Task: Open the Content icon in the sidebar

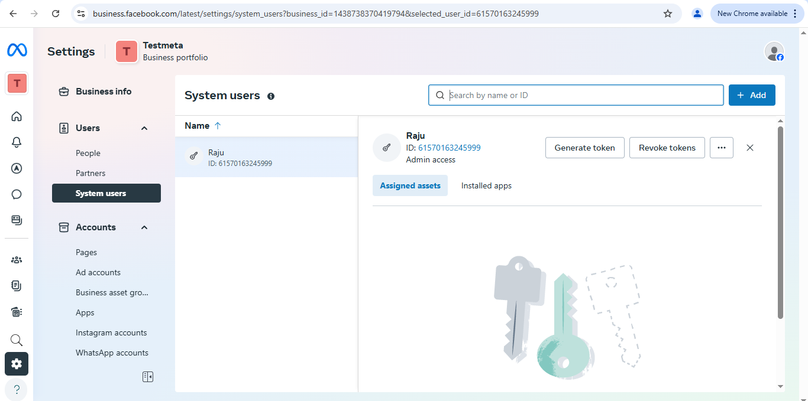Action: tap(16, 220)
